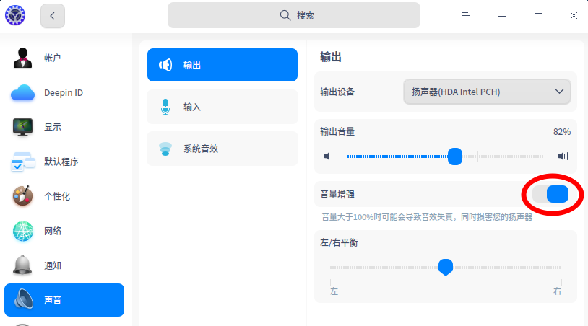Image resolution: width=588 pixels, height=326 pixels.
Task: Open the hamburger main menu in titlebar
Action: pyautogui.click(x=466, y=16)
